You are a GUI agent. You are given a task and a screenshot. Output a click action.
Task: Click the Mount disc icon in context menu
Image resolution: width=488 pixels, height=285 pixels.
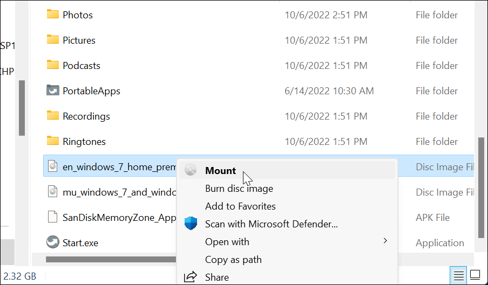(x=190, y=171)
